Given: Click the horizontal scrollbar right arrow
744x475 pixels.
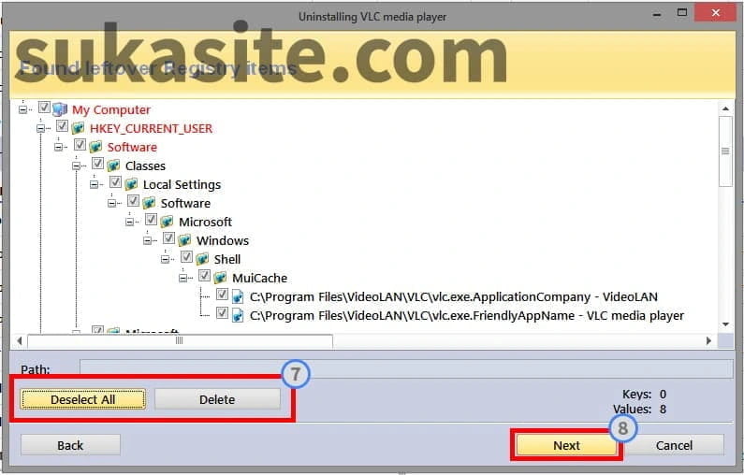Looking at the screenshot, I should pyautogui.click(x=708, y=340).
